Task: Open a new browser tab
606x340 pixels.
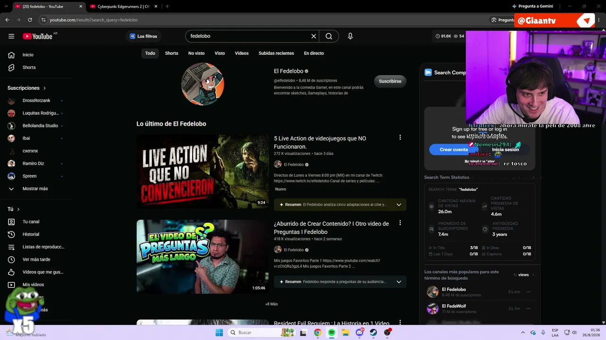Action: pyautogui.click(x=167, y=7)
